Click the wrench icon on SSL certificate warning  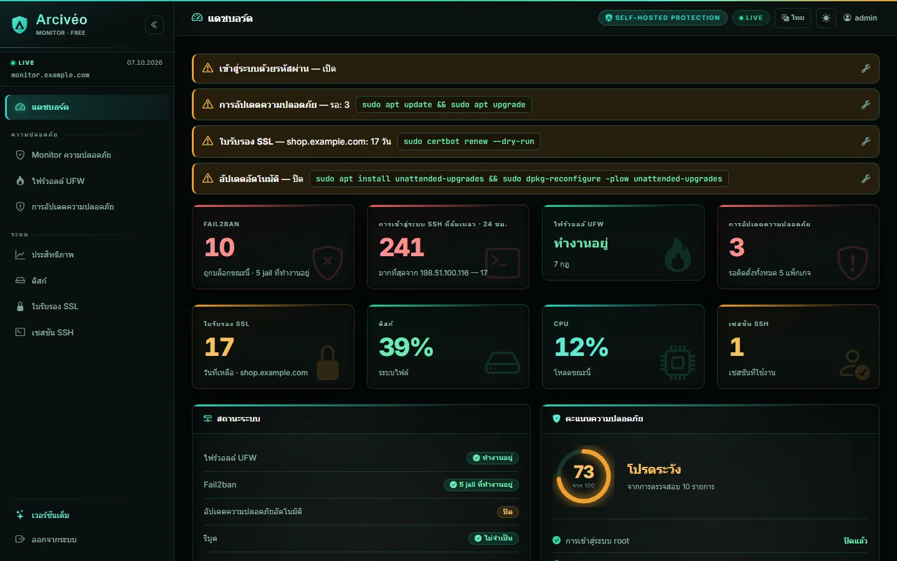click(866, 141)
